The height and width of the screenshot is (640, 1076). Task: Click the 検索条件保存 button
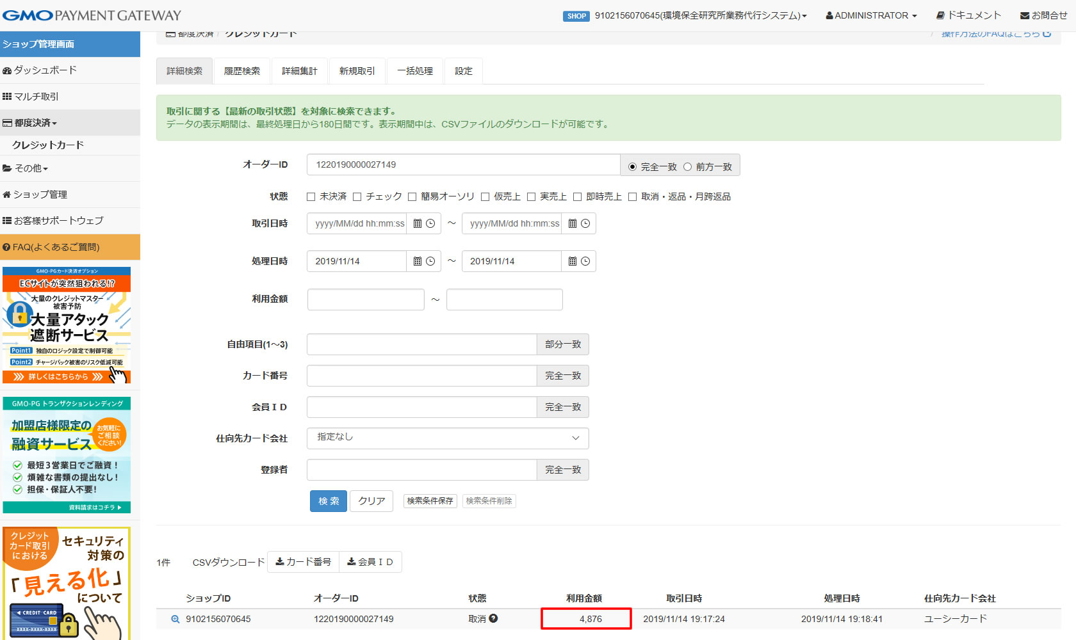(430, 501)
